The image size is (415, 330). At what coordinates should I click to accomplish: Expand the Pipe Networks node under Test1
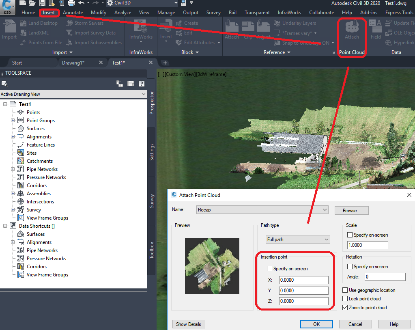13,169
